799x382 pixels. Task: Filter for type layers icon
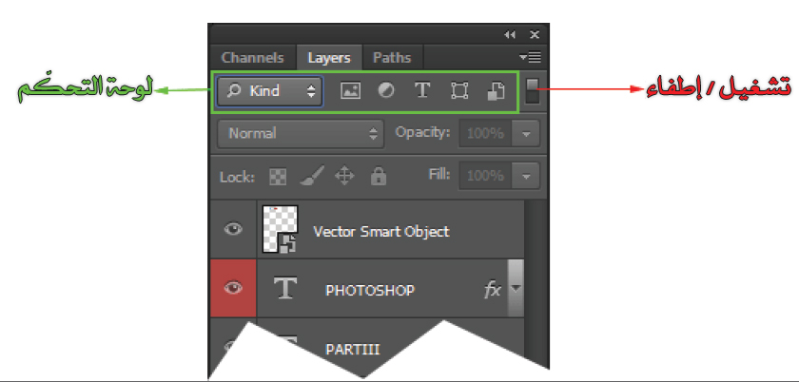422,90
